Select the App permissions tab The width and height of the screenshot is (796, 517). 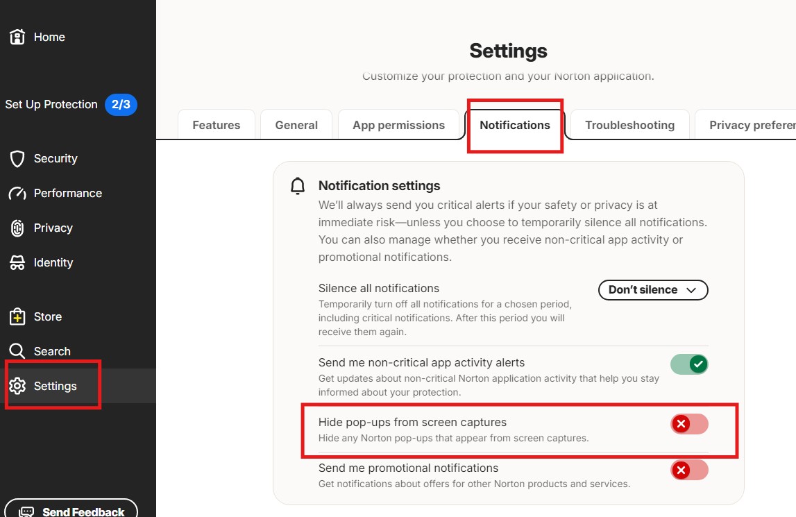[x=398, y=124]
